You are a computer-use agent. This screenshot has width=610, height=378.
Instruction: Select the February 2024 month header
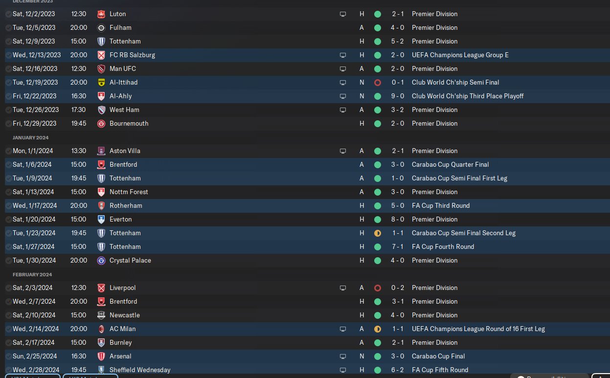coord(32,274)
